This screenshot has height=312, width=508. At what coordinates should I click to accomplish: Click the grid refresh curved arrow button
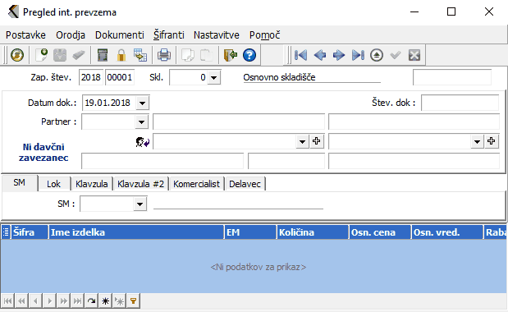coord(91,301)
